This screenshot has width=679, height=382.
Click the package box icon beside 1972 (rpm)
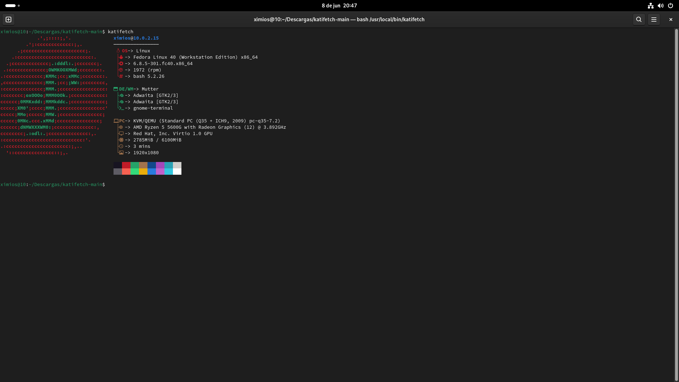(121, 70)
